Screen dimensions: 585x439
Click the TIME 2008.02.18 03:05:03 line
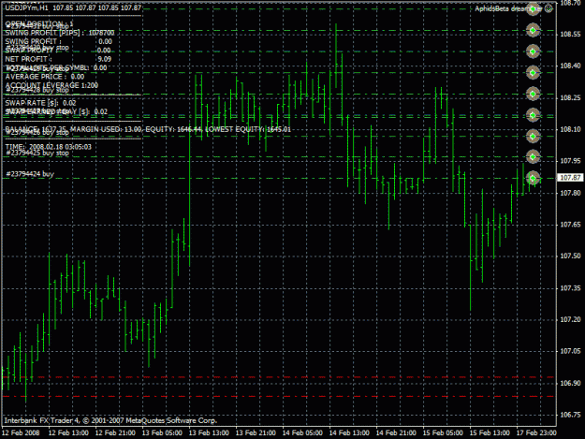click(x=48, y=147)
